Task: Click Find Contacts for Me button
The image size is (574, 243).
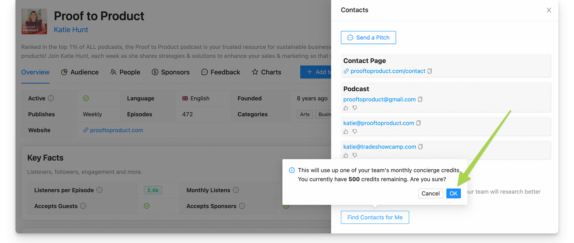Action: point(375,217)
